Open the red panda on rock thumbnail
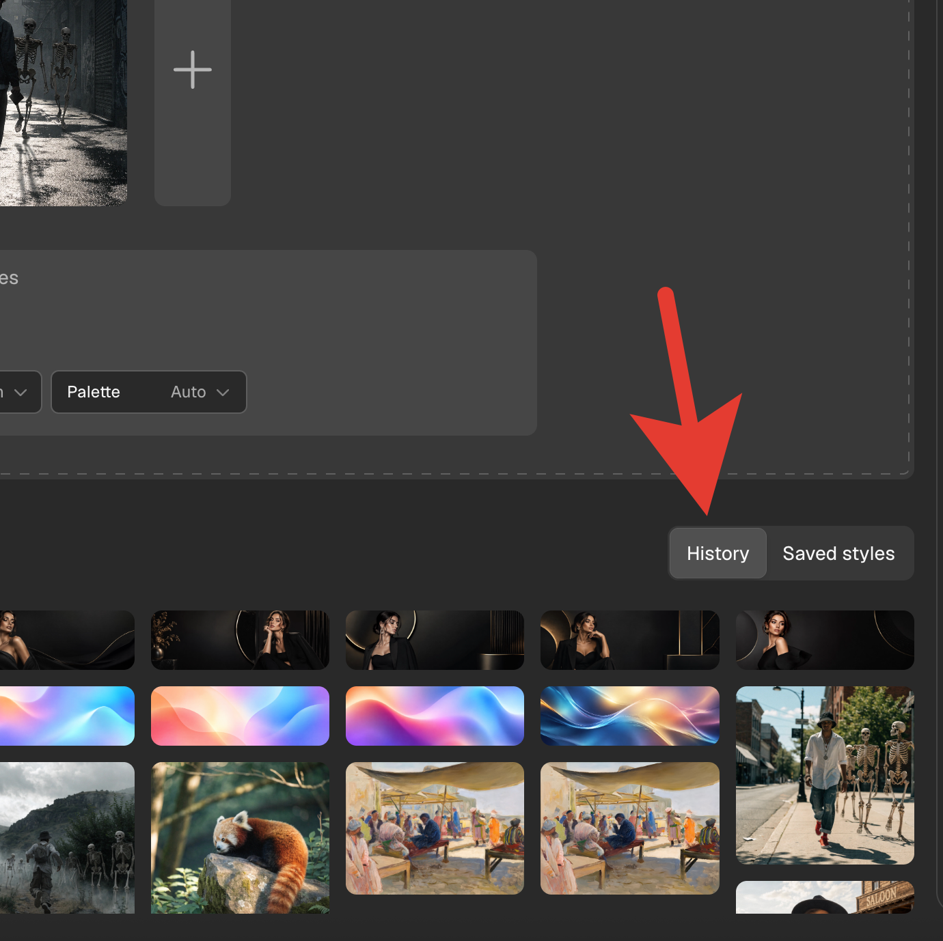 click(240, 838)
